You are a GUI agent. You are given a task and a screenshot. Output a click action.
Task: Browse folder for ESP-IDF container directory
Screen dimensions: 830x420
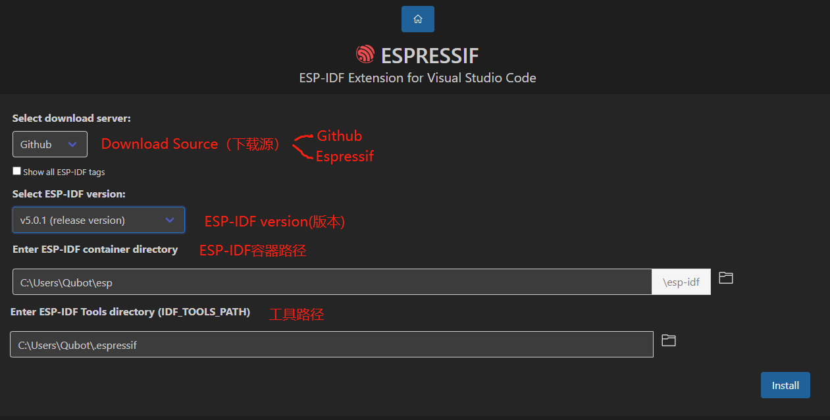(x=725, y=278)
